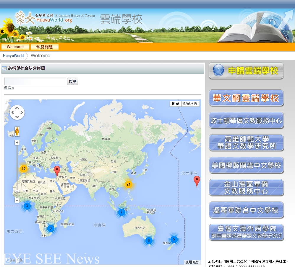Screen dimensions: 295x267
Task: Open 高雄師範大學華語文教學研究所 button
Action: pyautogui.click(x=246, y=143)
